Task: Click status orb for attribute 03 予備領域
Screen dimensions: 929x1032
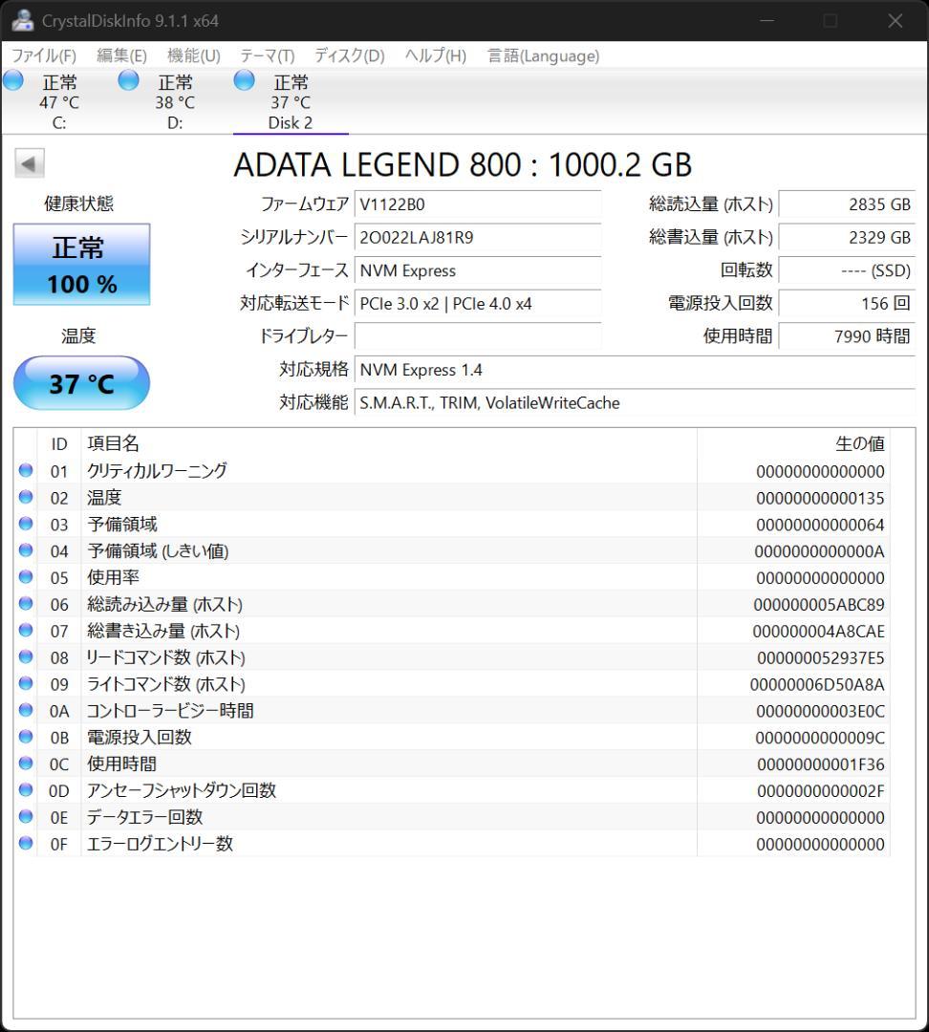Action: click(26, 524)
